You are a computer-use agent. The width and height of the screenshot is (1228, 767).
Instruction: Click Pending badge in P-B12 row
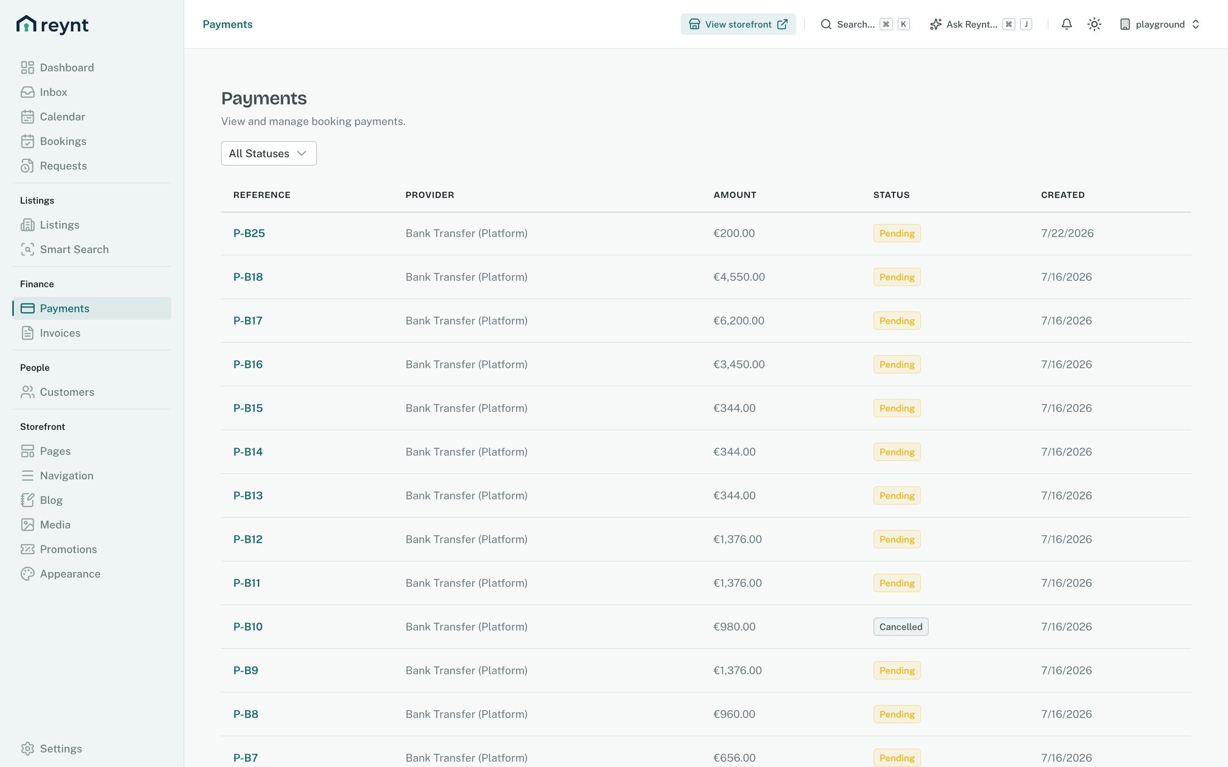[897, 539]
